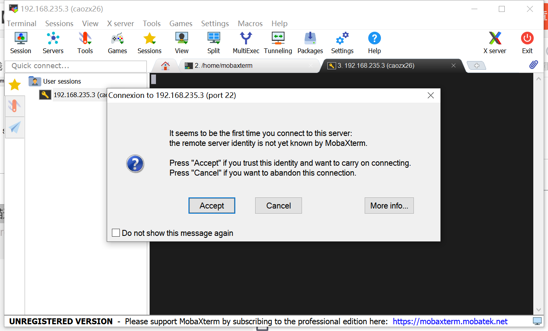Image resolution: width=548 pixels, height=331 pixels.
Task: Open the Settings menu
Action: [215, 23]
